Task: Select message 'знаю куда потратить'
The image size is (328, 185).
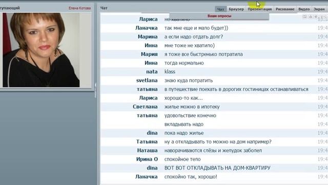Action: (x=189, y=81)
